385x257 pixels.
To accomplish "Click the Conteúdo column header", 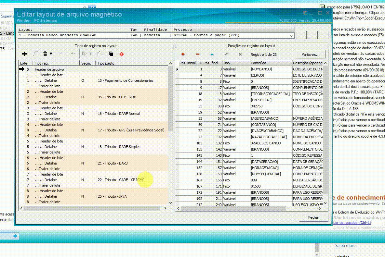I will [271, 63].
